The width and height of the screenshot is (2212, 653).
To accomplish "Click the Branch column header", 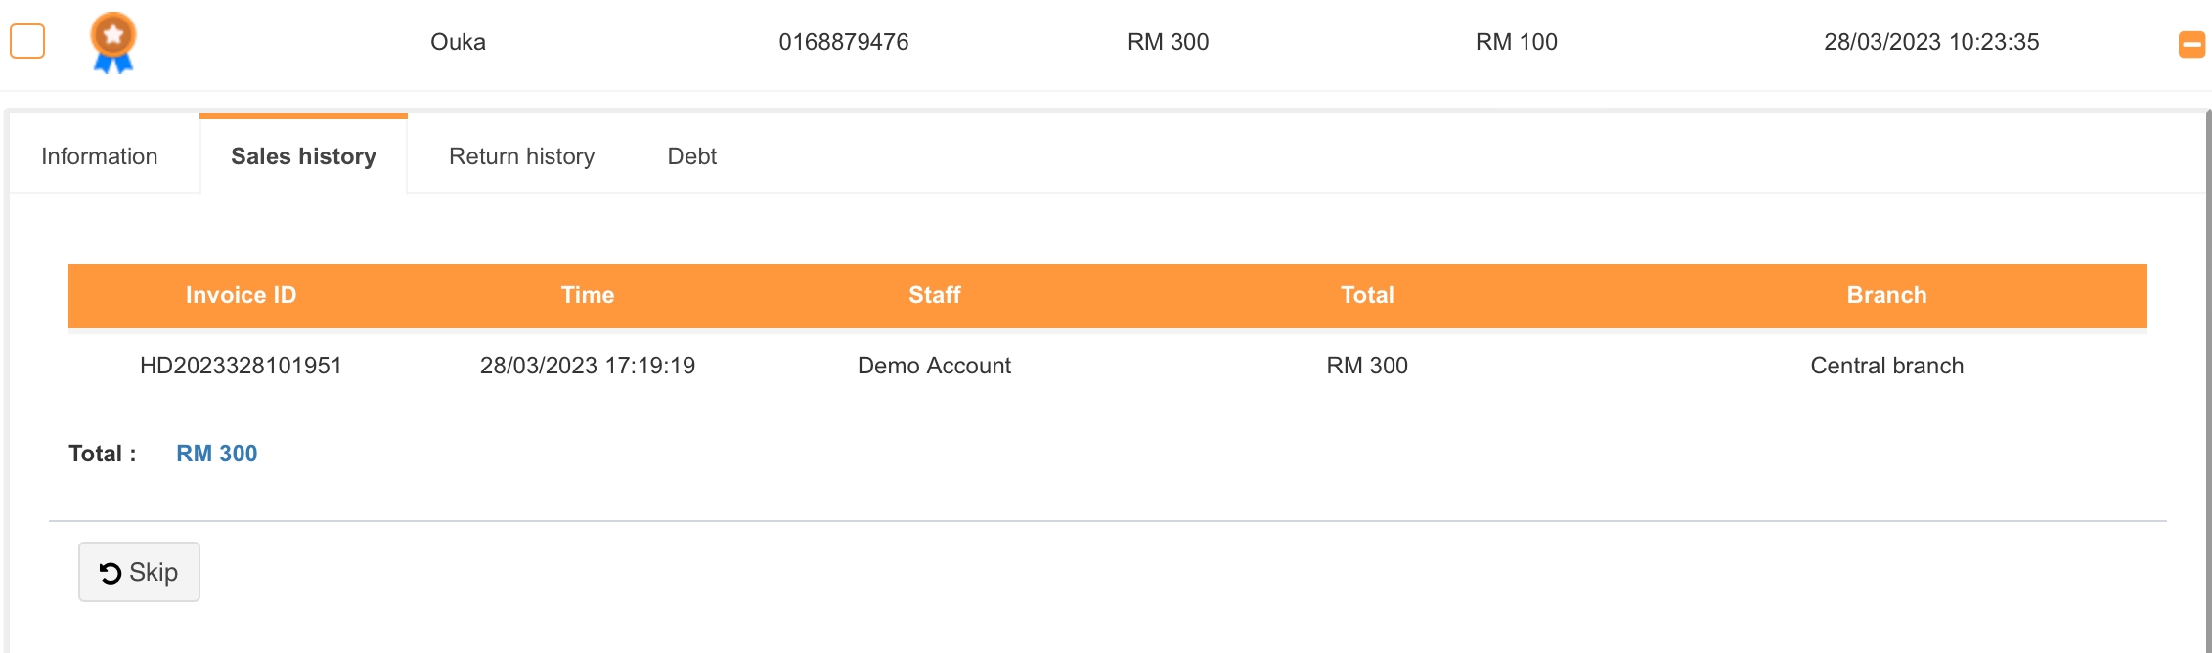I will point(1886,295).
